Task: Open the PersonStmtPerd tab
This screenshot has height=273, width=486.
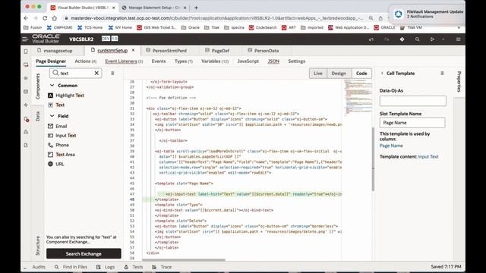Action: [169, 51]
